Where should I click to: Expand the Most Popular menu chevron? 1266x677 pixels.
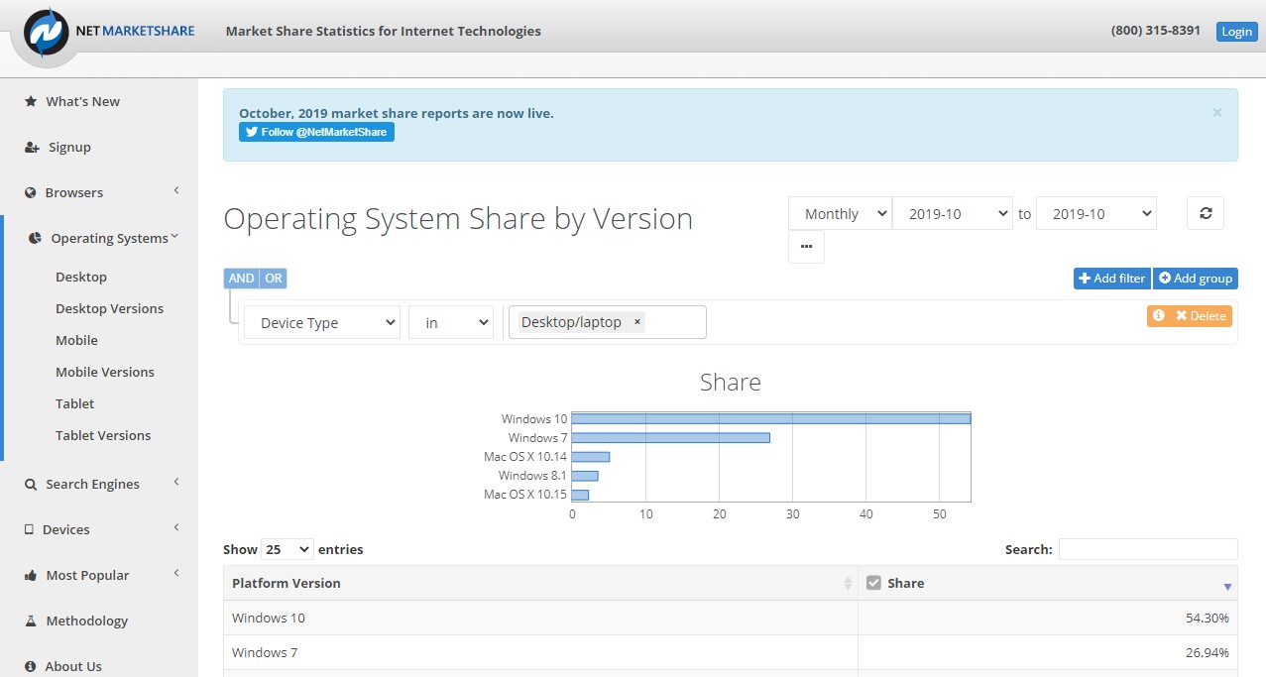[176, 573]
